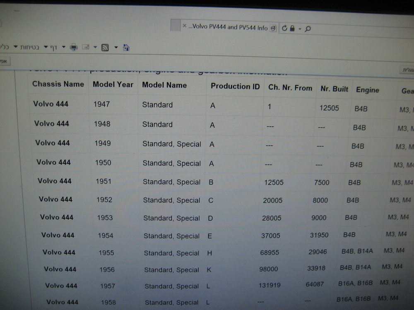Image resolution: width=414 pixels, height=310 pixels.
Task: Click the Home icon in command bar
Action: click(126, 48)
